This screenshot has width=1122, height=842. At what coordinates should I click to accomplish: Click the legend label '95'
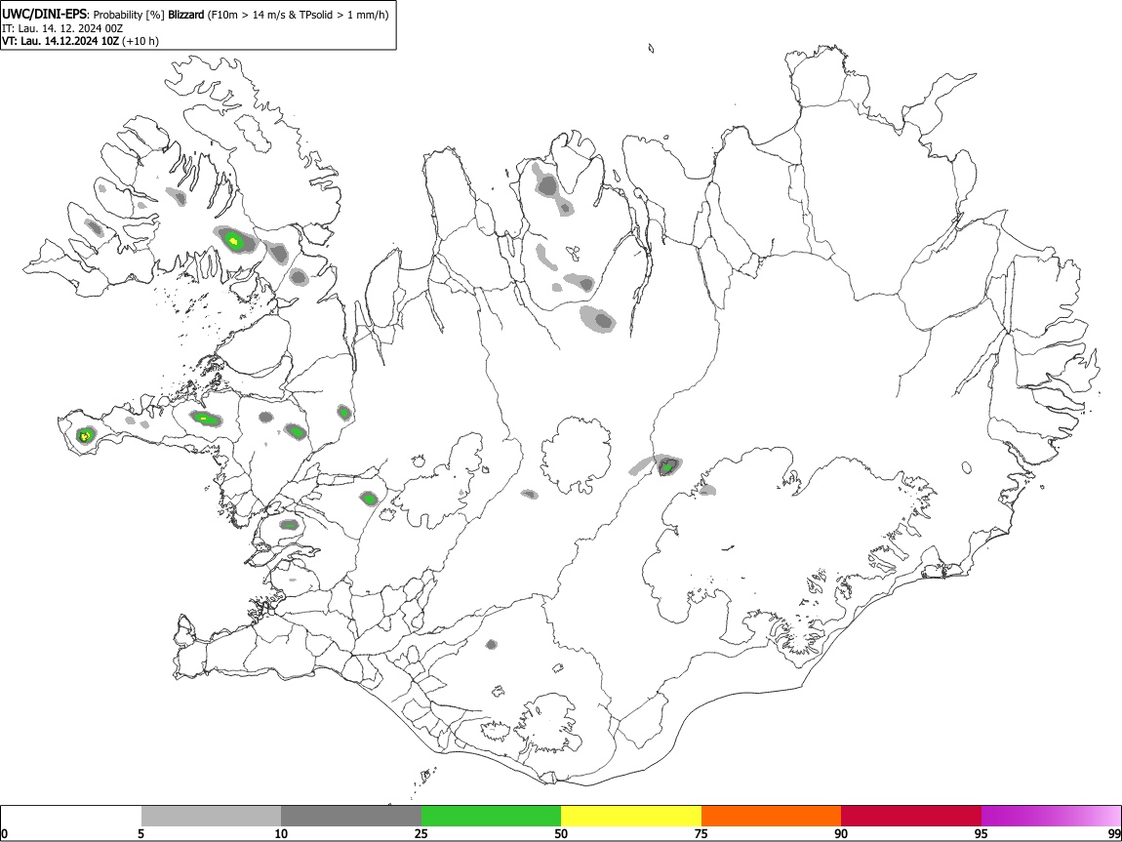pyautogui.click(x=982, y=833)
